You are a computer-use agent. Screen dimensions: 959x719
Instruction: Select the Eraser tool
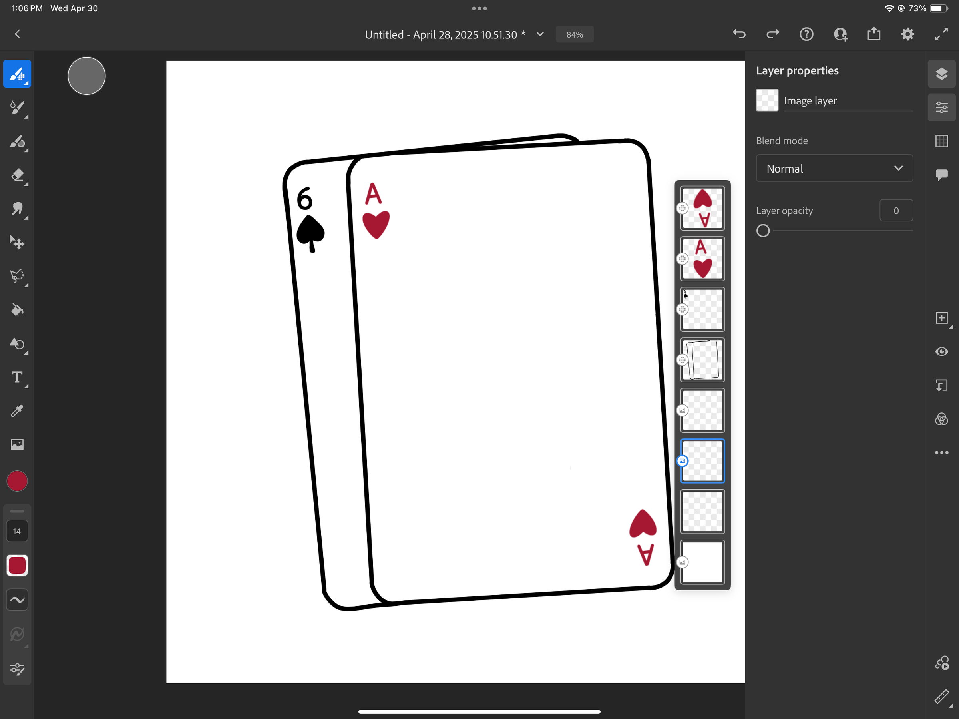click(17, 175)
